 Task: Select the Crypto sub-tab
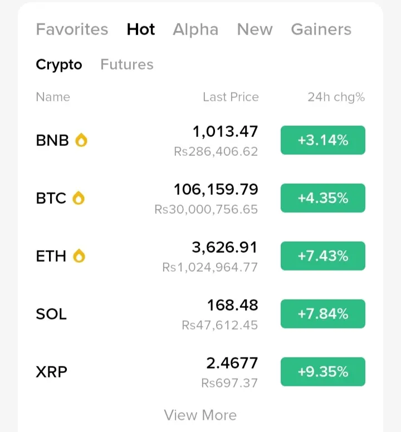pyautogui.click(x=59, y=65)
